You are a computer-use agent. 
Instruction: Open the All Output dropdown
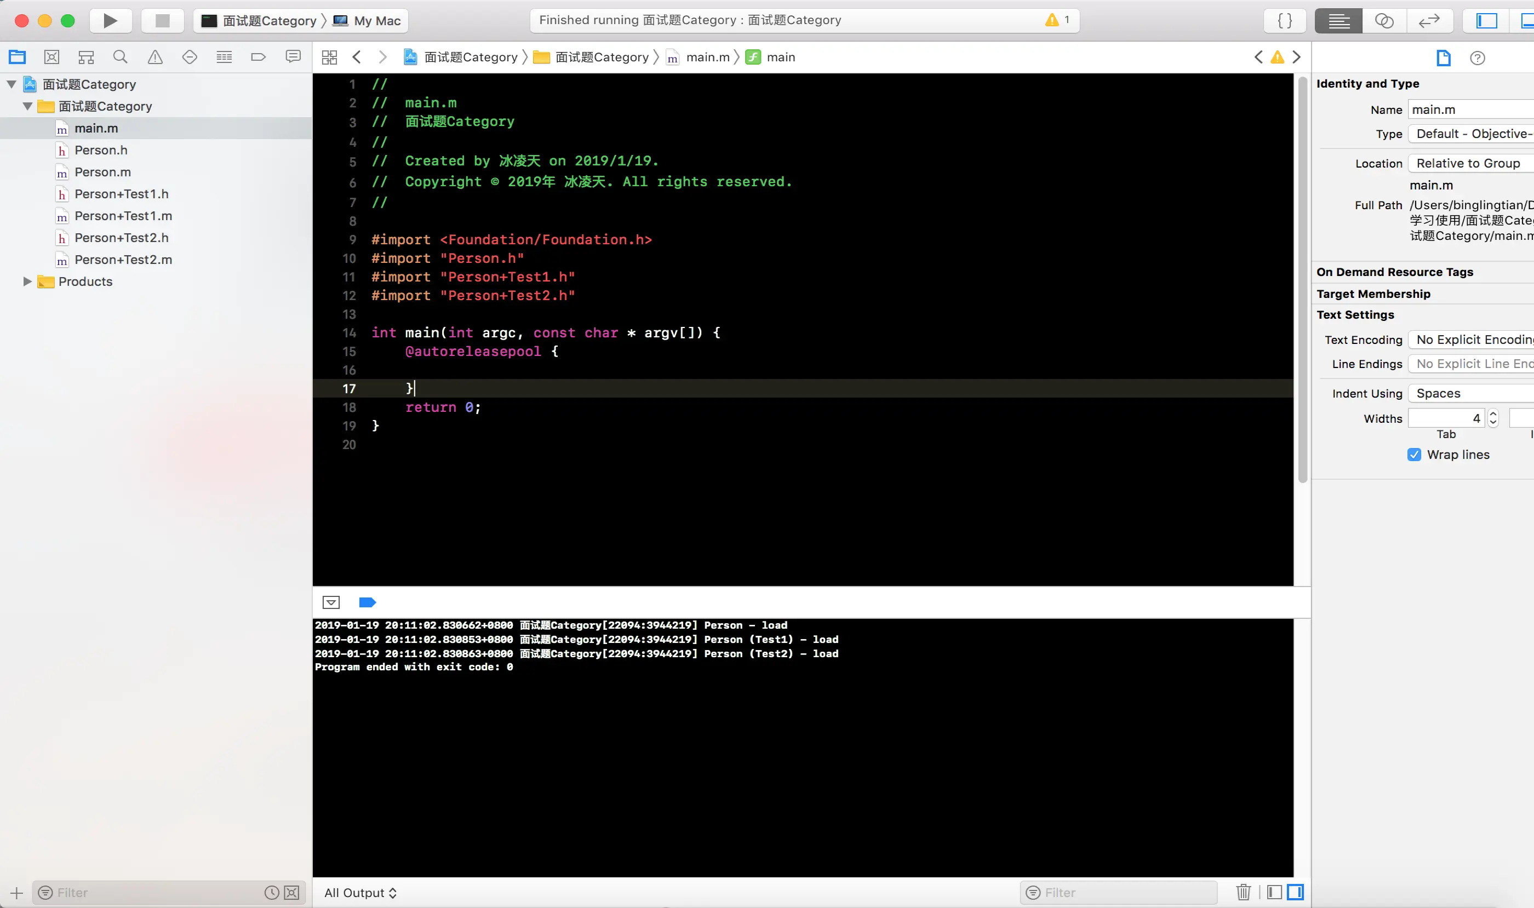pyautogui.click(x=360, y=893)
